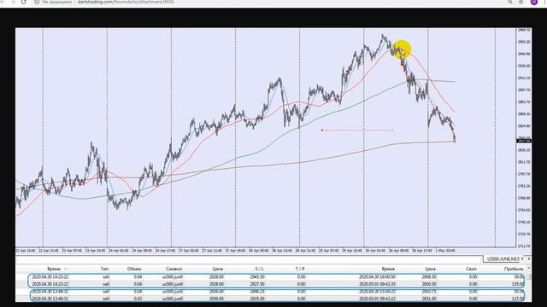Click the '22 Apr 13:45' label on the time axis

(x=26, y=251)
